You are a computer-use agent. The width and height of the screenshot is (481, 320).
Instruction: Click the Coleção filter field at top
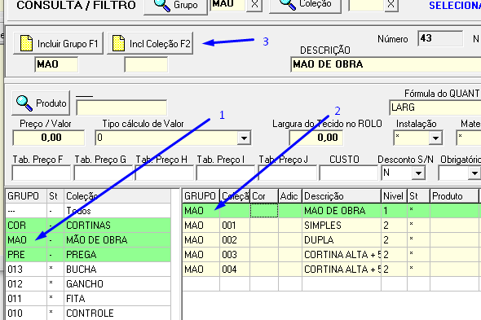coord(366,5)
